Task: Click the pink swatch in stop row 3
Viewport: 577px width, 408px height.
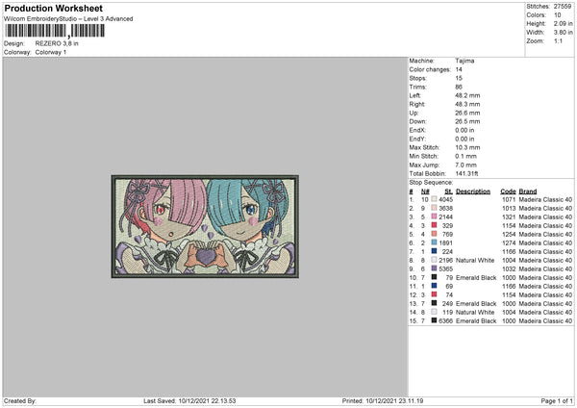Action: click(435, 217)
